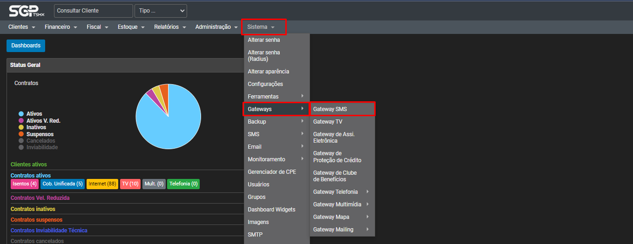Click the SGP TSMX logo
Screen dimensions: 633x244
pyautogui.click(x=27, y=11)
